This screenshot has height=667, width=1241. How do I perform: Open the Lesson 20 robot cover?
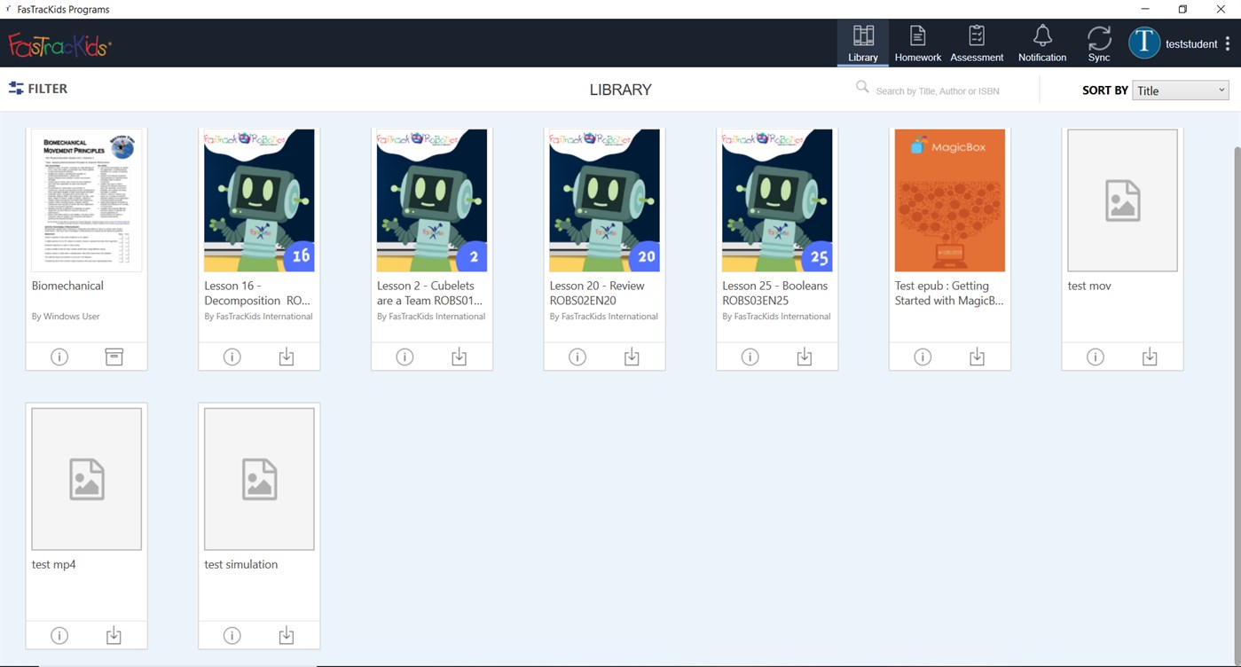(x=605, y=200)
